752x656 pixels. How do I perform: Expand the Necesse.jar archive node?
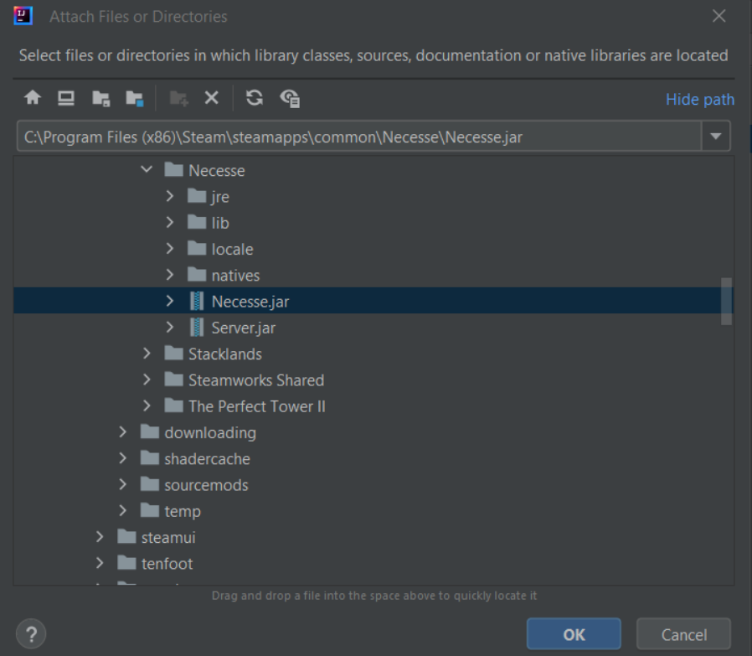pyautogui.click(x=170, y=301)
